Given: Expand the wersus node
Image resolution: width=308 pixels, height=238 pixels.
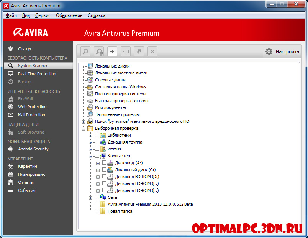Looking at the screenshot, I should click(x=90, y=149).
